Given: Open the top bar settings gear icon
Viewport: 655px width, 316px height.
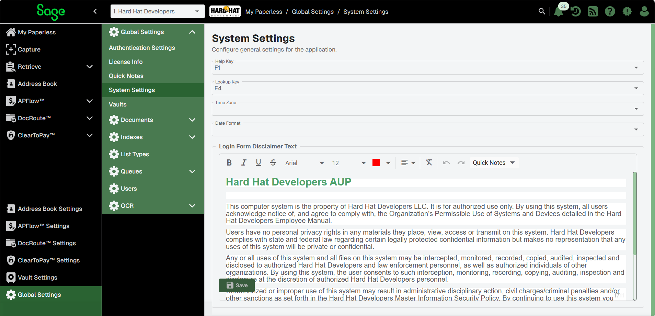Looking at the screenshot, I should 627,12.
